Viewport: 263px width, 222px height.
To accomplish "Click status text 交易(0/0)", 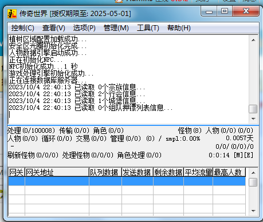I will (91, 138).
